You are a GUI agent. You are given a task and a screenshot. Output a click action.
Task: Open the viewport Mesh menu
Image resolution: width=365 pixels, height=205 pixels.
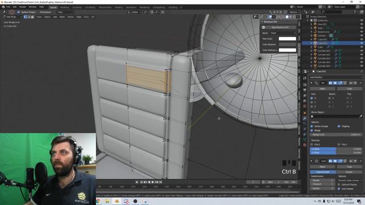pyautogui.click(x=62, y=17)
